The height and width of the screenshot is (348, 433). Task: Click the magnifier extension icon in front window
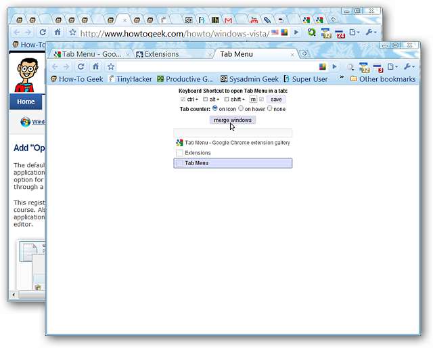(350, 67)
